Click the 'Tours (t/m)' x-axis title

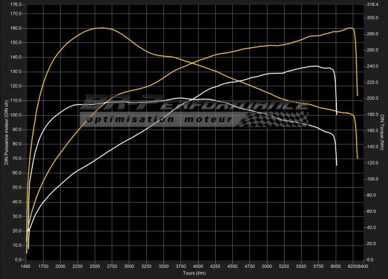click(x=193, y=273)
